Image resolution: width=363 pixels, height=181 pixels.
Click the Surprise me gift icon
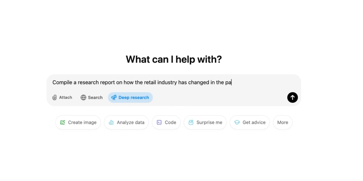pos(191,122)
